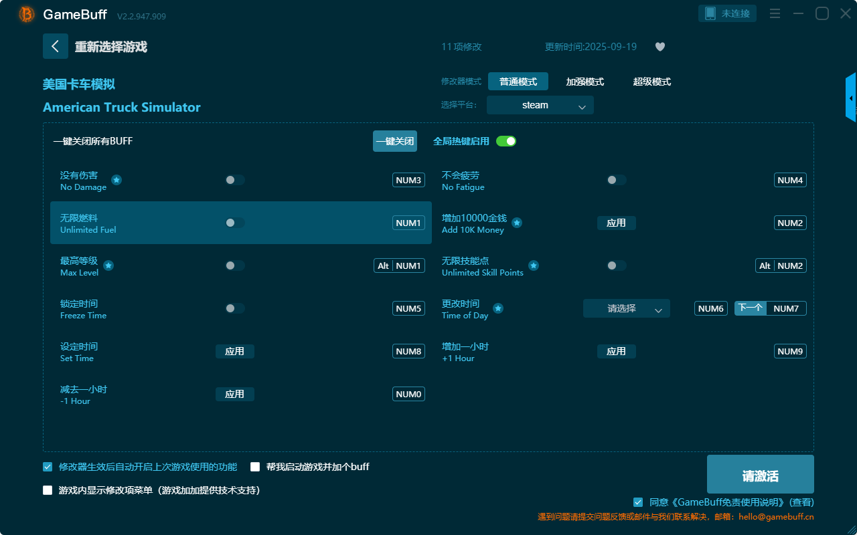
Task: Toggle the Max Level switch
Action: (x=235, y=265)
